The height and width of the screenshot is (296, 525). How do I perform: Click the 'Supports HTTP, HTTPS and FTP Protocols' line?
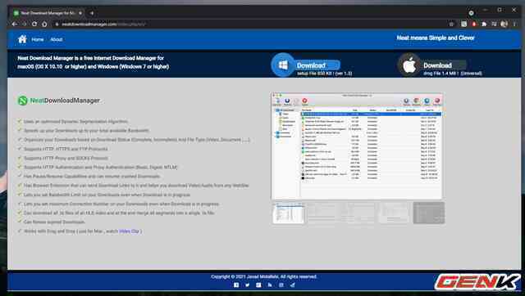(66, 149)
